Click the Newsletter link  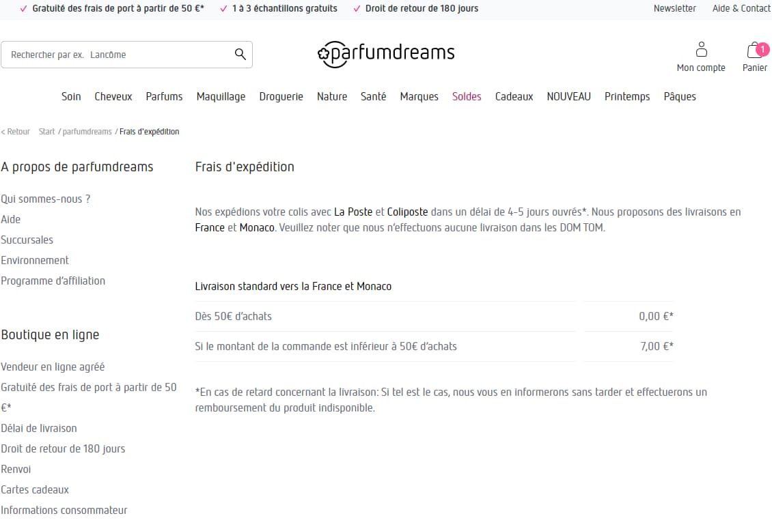coord(674,8)
